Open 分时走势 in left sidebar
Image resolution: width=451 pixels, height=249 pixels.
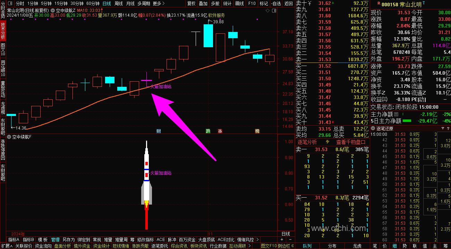[x=3, y=10]
